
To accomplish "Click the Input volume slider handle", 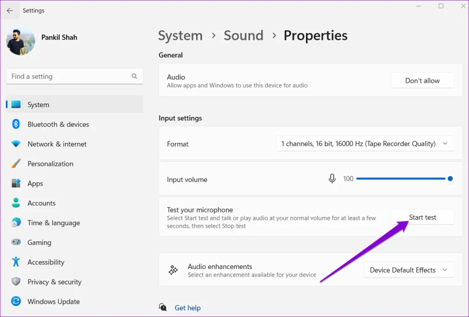I will (x=450, y=179).
